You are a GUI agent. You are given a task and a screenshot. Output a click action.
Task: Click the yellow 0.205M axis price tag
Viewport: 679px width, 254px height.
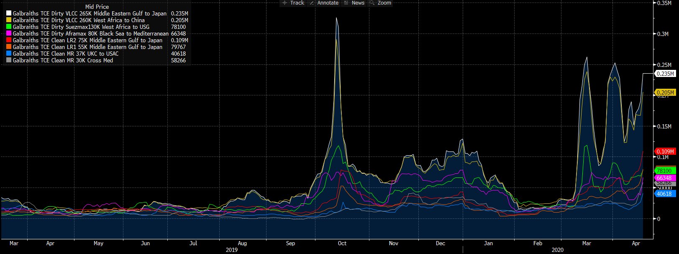664,92
